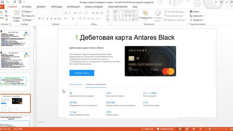Switch to Normal view in status bar
This screenshot has width=233, height=131.
[180, 129]
